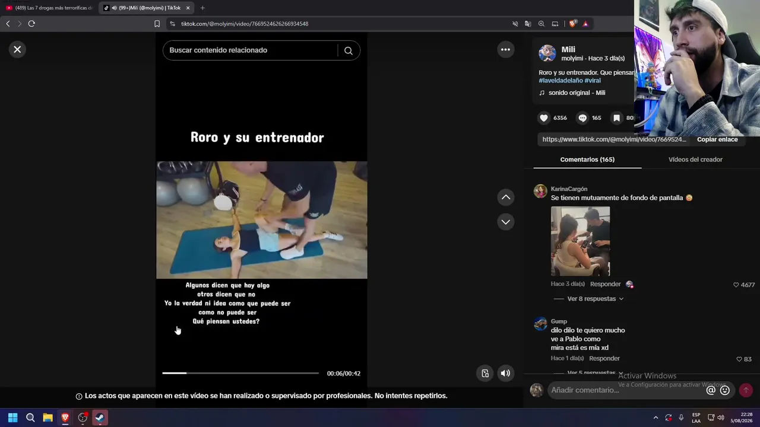This screenshot has height=427, width=760.
Task: Open the #viral hashtag
Action: tap(593, 81)
